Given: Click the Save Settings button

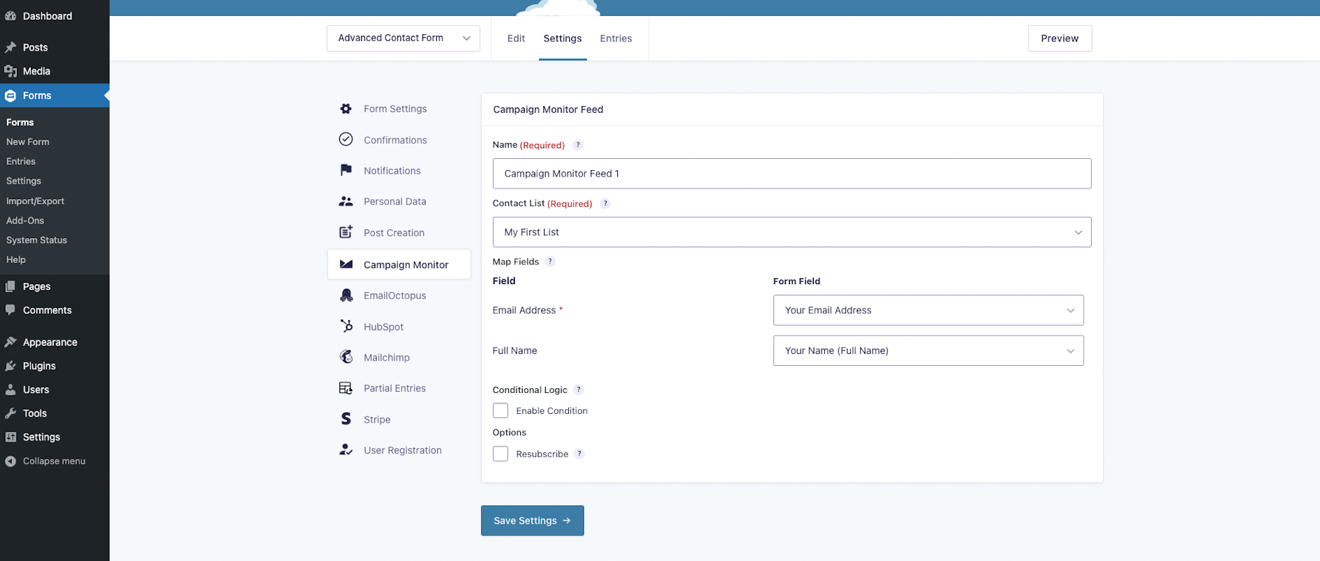Looking at the screenshot, I should [532, 521].
